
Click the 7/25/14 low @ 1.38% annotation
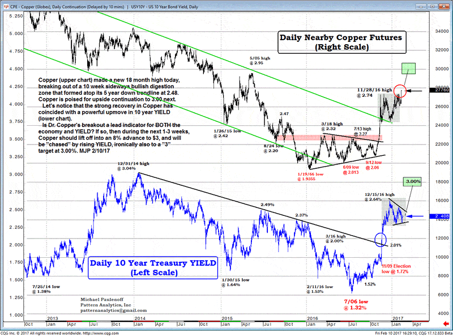[x=46, y=289]
